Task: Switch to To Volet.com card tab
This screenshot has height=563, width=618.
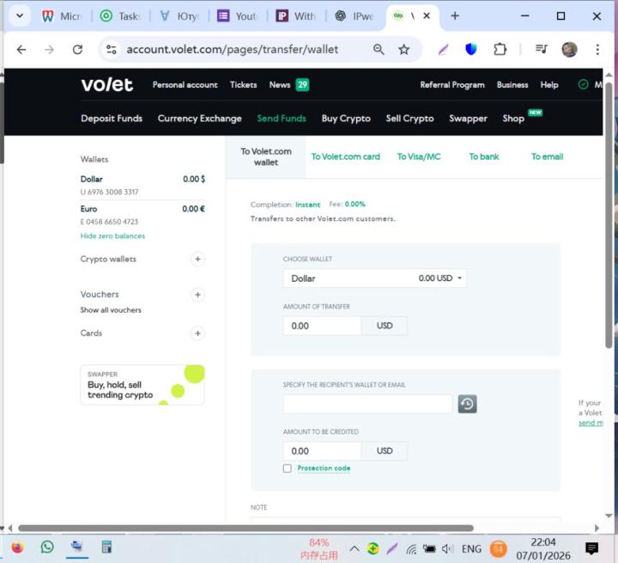Action: (346, 156)
